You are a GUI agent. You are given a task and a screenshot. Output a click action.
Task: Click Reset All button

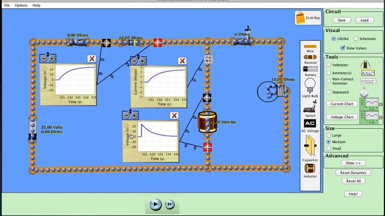(353, 181)
